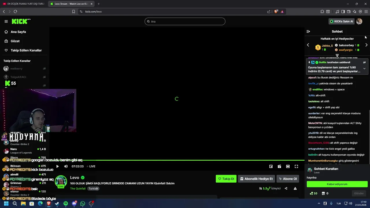
Task: Toggle theater mode in player
Action: (288, 166)
